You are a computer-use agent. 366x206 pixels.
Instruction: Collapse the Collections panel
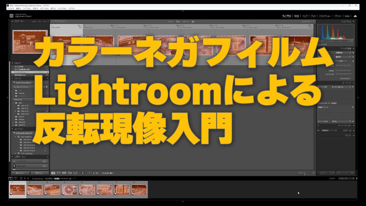[x=13, y=129]
